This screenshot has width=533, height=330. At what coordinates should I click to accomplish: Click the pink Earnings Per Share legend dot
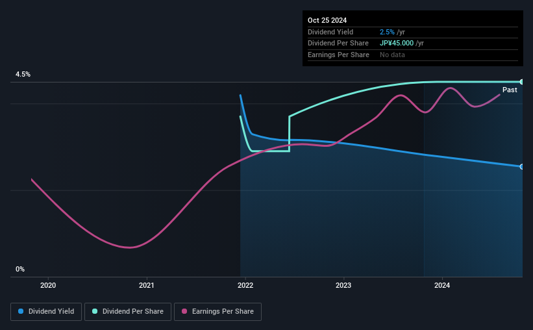(184, 311)
